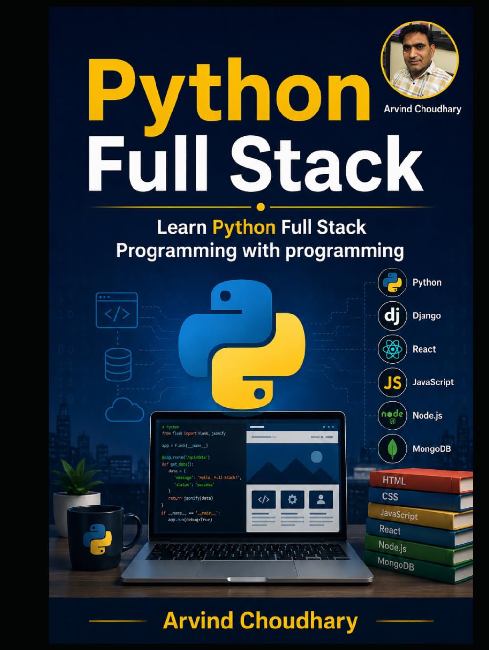Click the code brackets tile on laptop screen
Image resolution: width=489 pixels, height=650 pixels.
click(264, 499)
